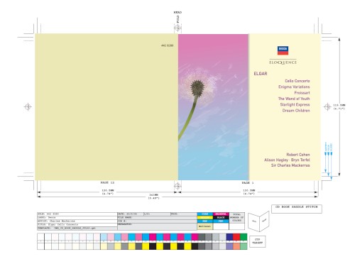Image resolution: width=355 pixels, height=259 pixels.
Task: Select the "Alison Hagley · Bryn Terfel" line
Action: point(287,160)
